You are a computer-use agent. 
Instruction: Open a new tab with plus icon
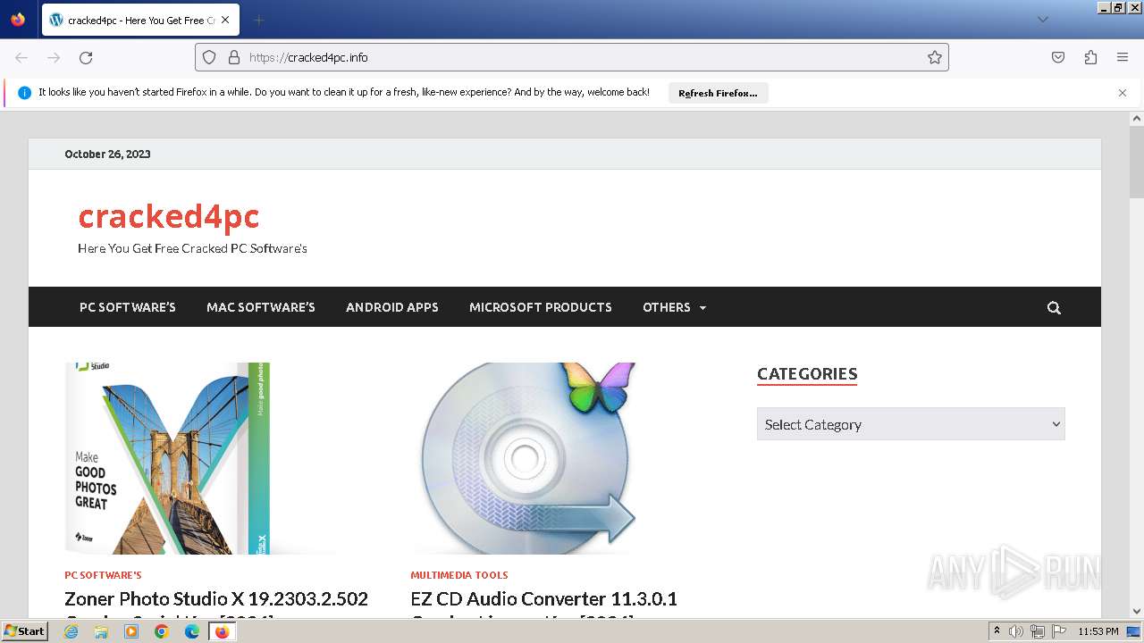pyautogui.click(x=258, y=20)
